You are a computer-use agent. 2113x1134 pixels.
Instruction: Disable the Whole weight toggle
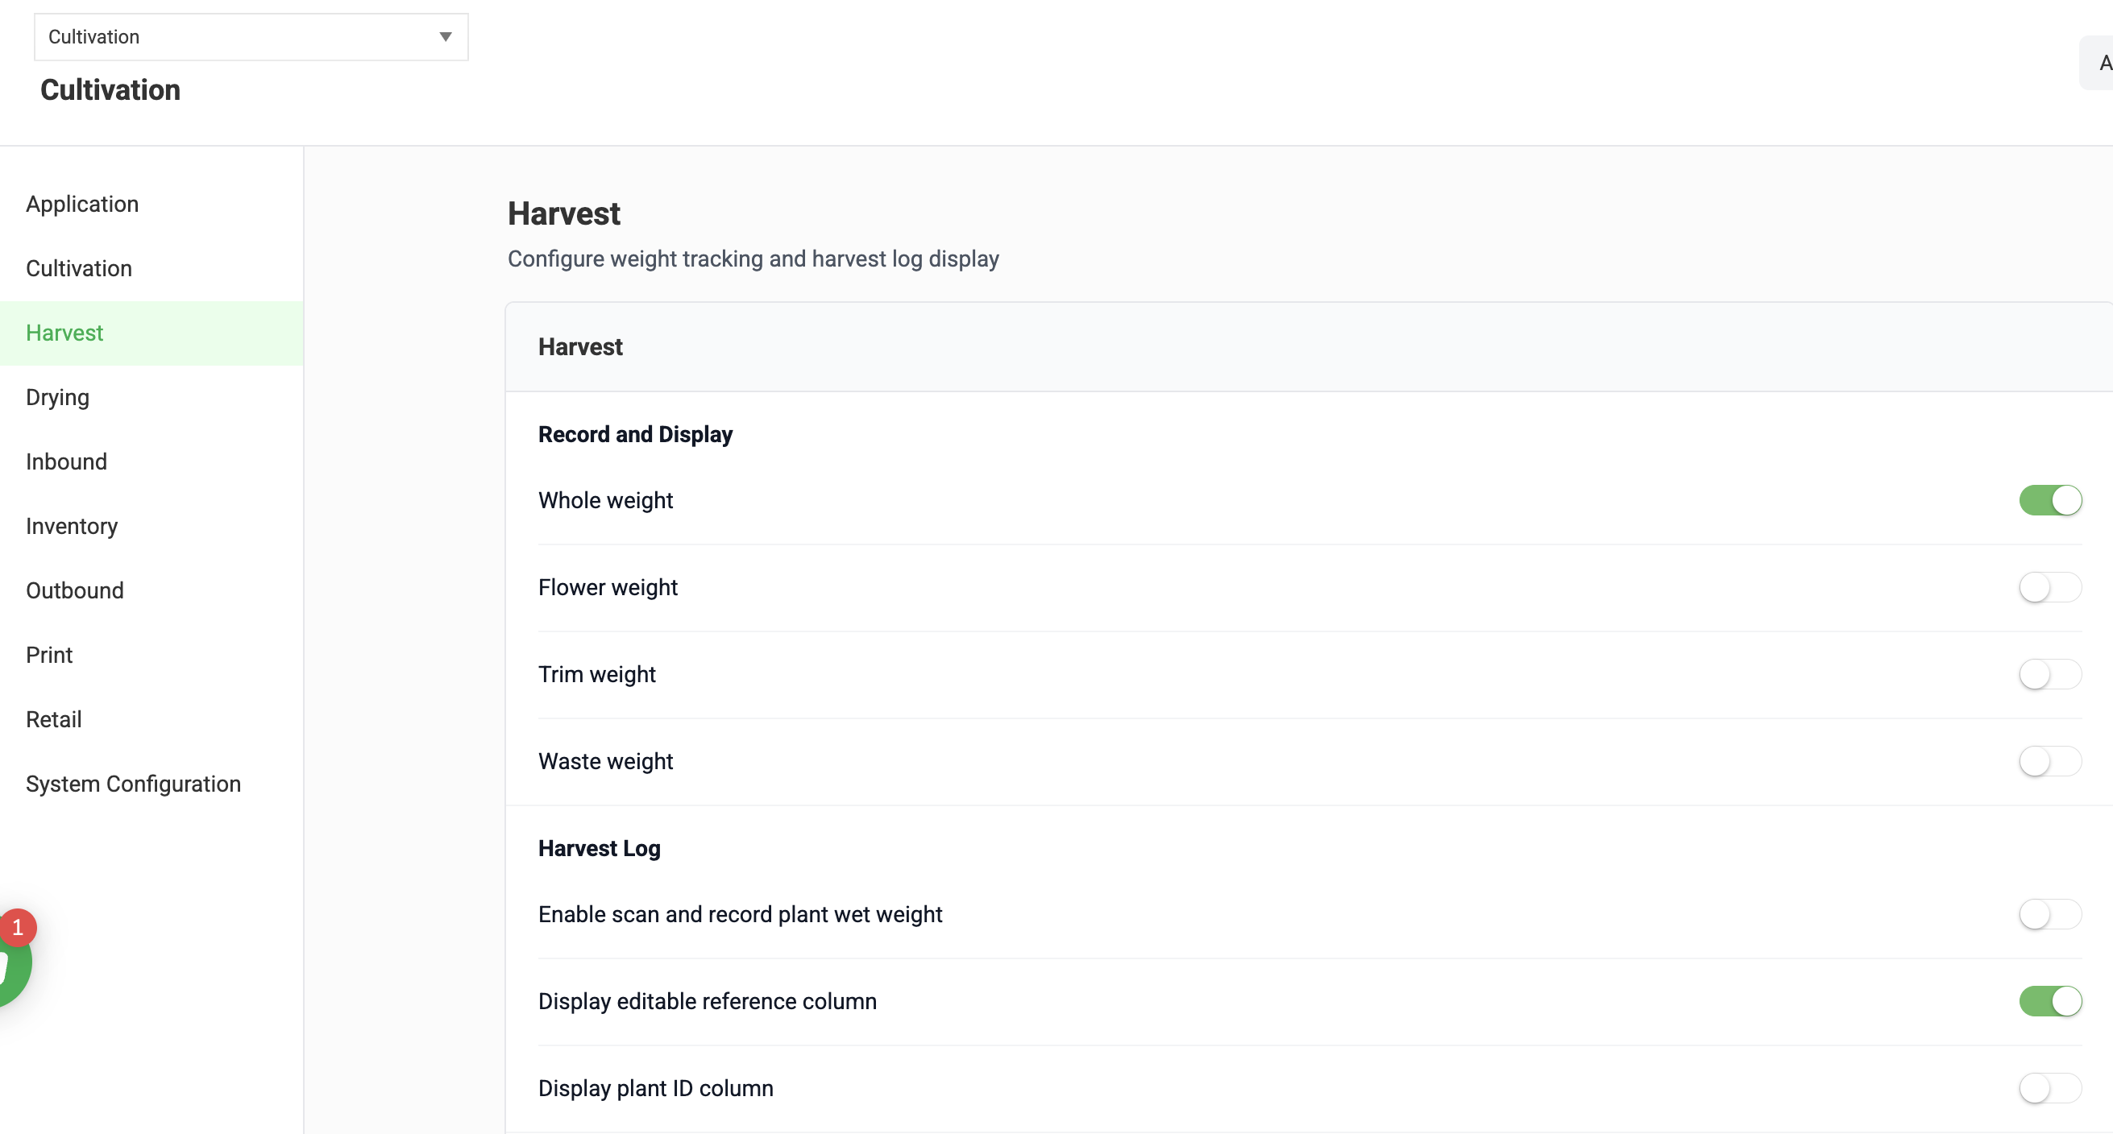point(2050,500)
